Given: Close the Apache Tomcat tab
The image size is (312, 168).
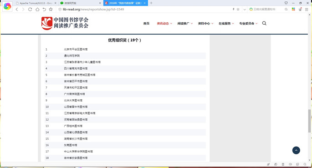Looking at the screenshot, I should 55,3.
